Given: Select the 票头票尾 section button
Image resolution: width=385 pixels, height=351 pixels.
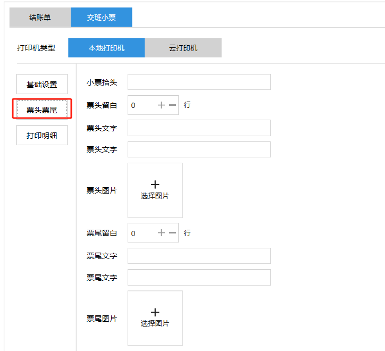Looking at the screenshot, I should (x=42, y=110).
